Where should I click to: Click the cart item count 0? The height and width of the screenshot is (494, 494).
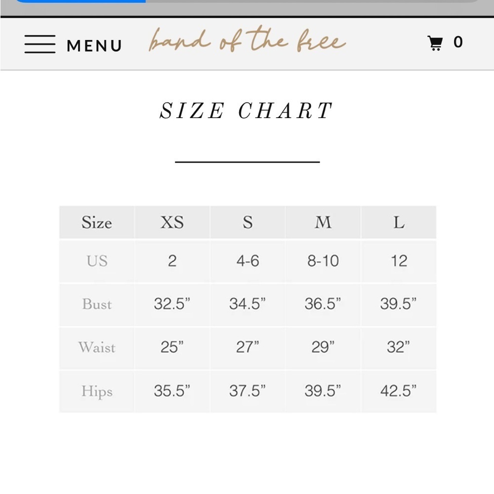click(x=458, y=42)
